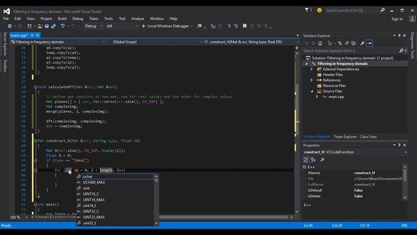Collapse the Filtering in frequency domain project

[x=306, y=64]
